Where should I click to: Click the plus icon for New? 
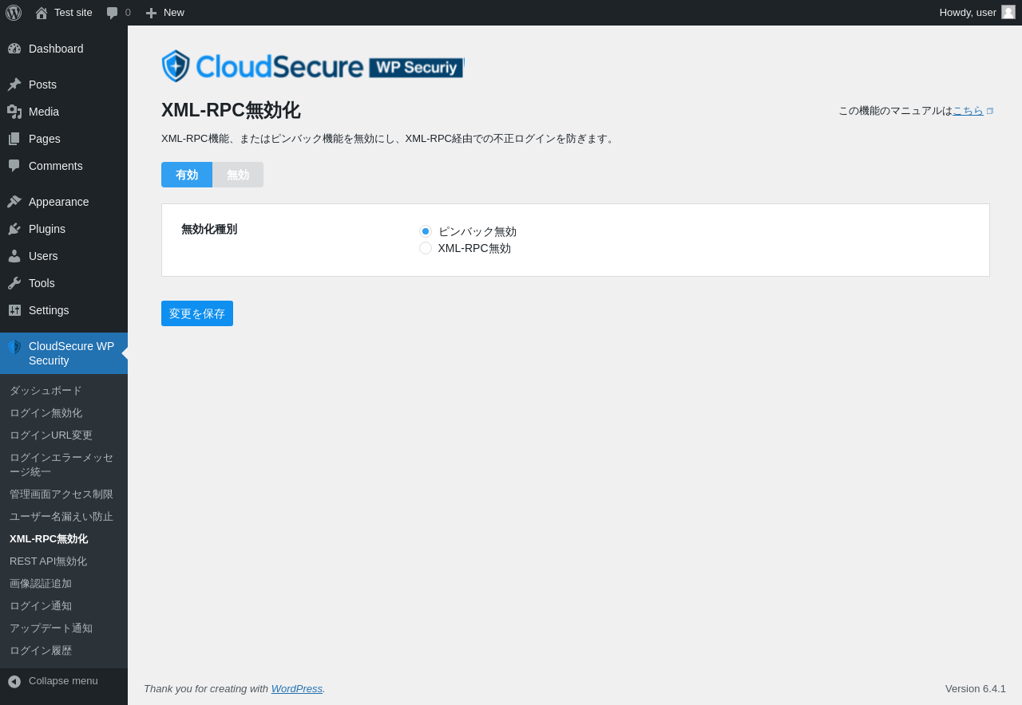(151, 13)
